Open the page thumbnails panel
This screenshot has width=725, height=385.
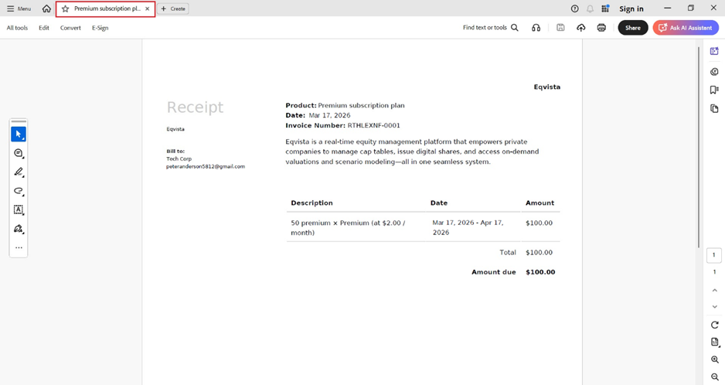click(x=714, y=109)
